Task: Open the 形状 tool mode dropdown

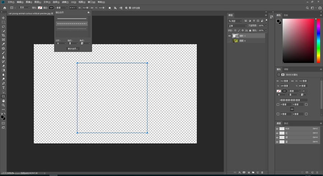Action: coord(24,8)
